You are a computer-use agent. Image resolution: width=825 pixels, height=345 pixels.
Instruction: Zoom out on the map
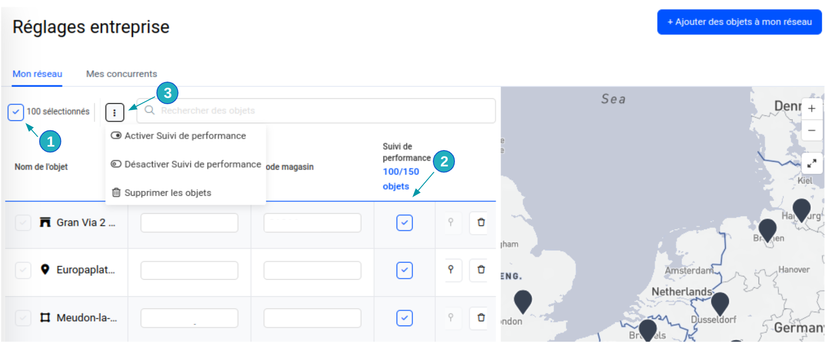pyautogui.click(x=811, y=130)
